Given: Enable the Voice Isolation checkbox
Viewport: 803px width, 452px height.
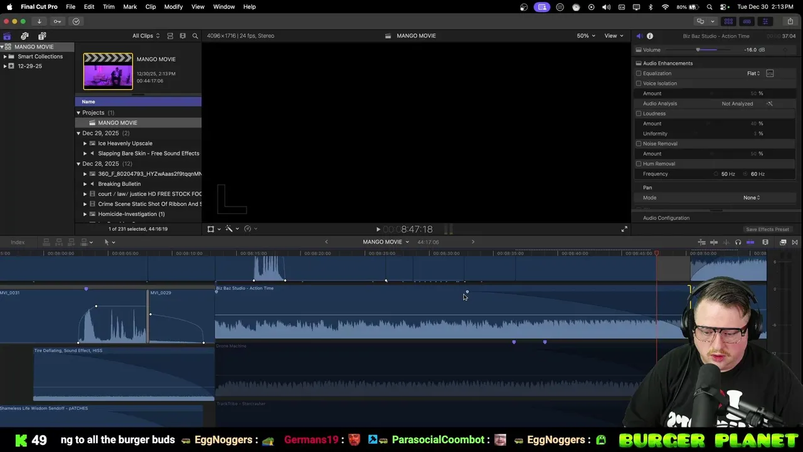Looking at the screenshot, I should click(x=639, y=83).
